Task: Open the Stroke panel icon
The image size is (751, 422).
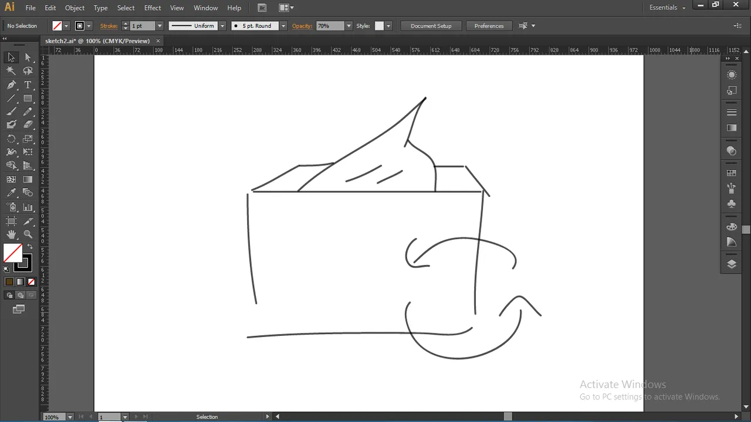Action: [x=731, y=113]
